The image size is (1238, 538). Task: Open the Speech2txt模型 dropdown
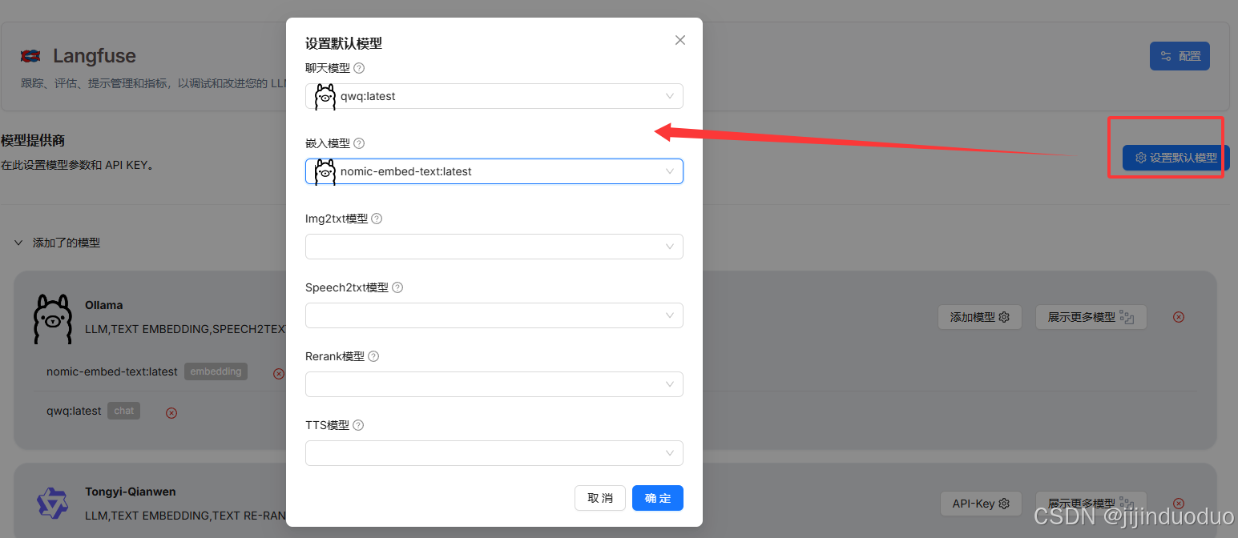[494, 315]
